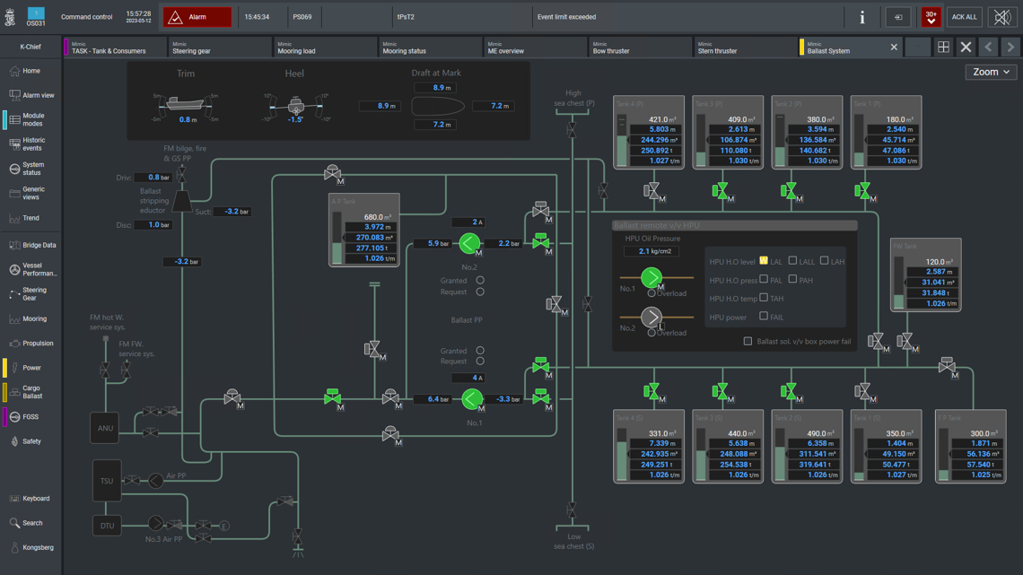This screenshot has width=1023, height=575.
Task: Click the split-view grid layout icon
Action: coord(943,48)
